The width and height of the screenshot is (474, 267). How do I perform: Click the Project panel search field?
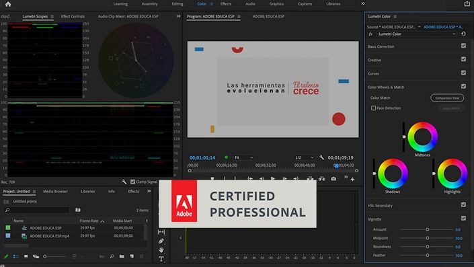tap(36, 210)
